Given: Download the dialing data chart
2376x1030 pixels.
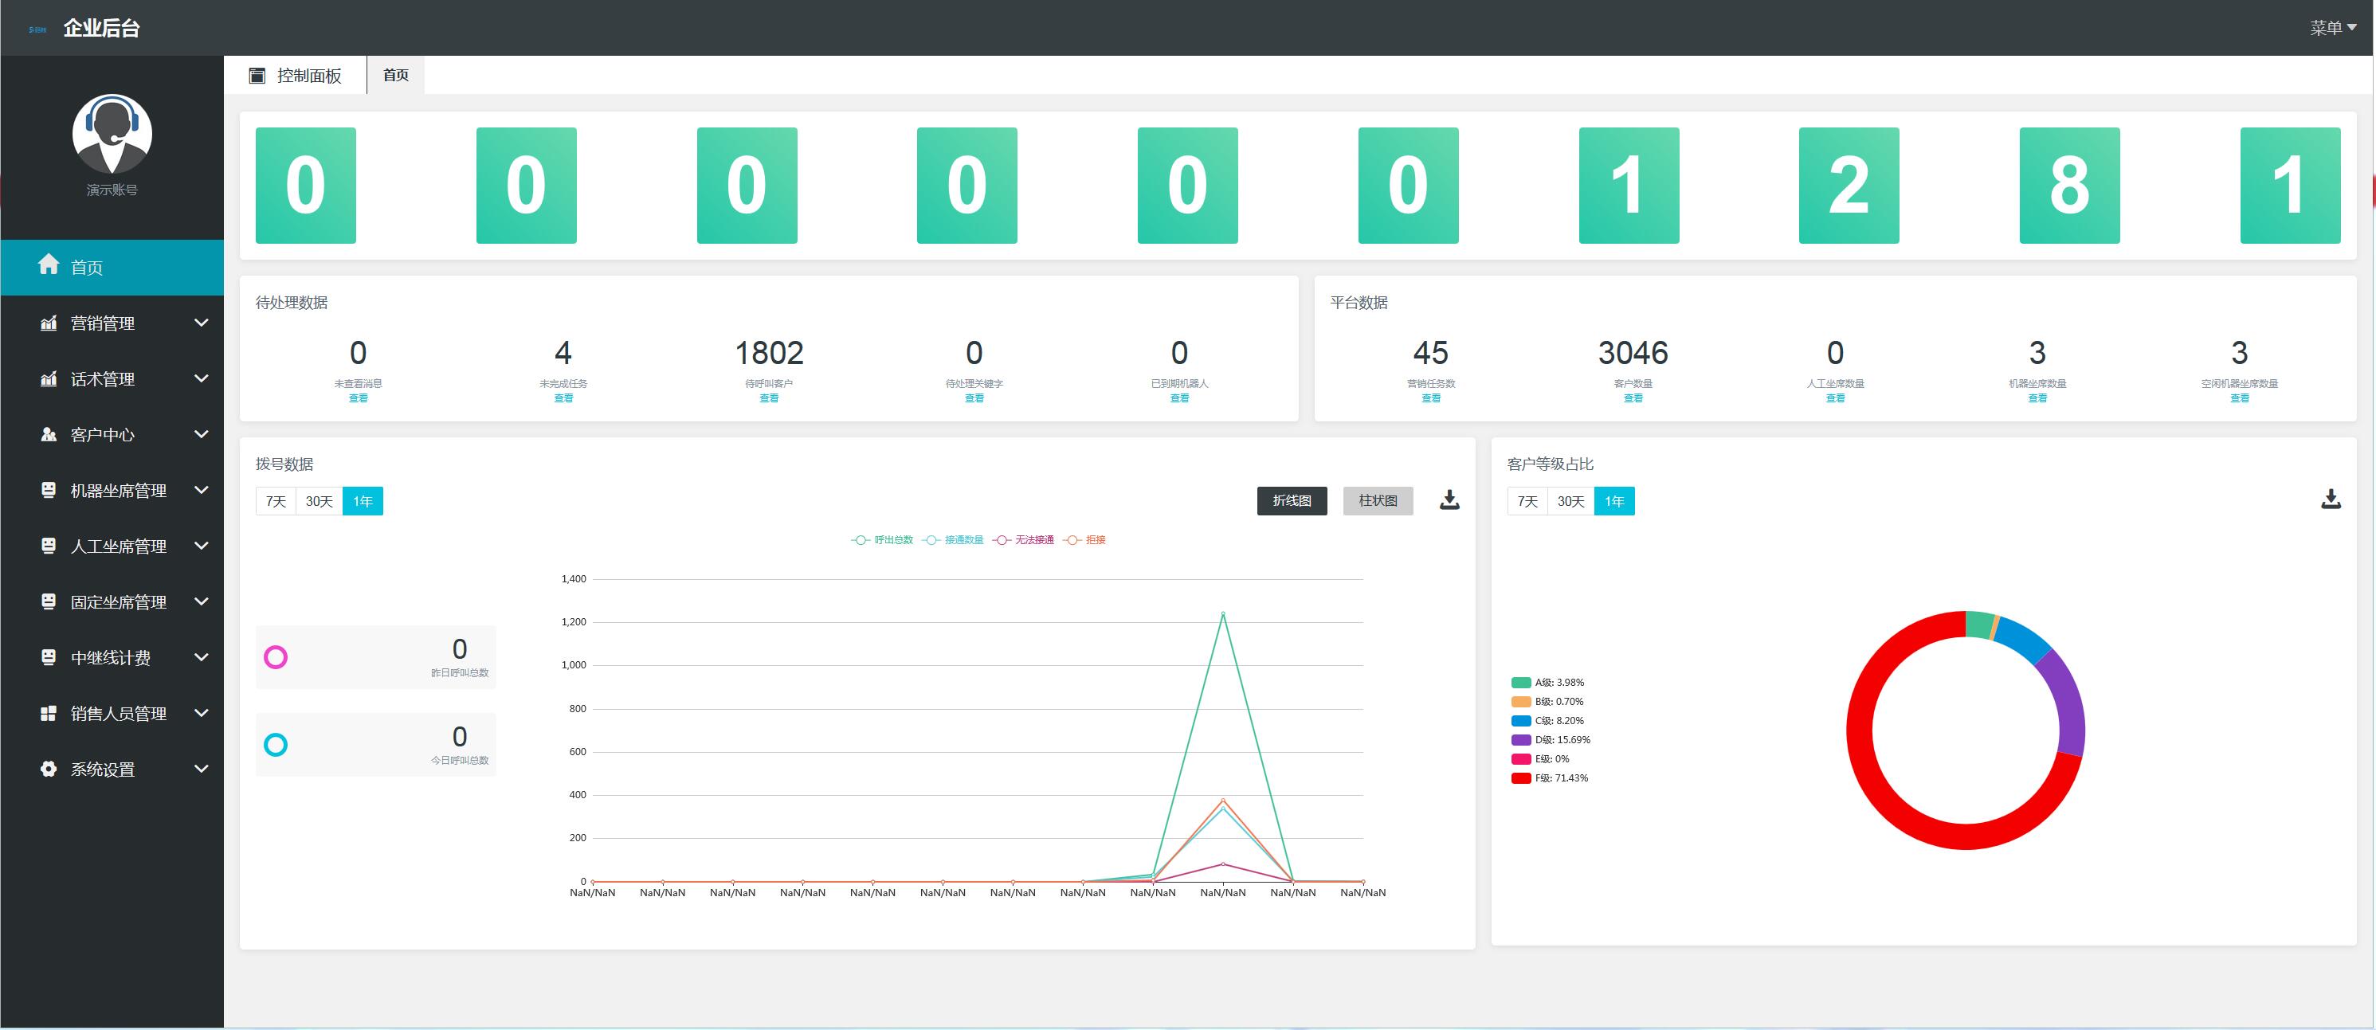Looking at the screenshot, I should coord(1449,499).
